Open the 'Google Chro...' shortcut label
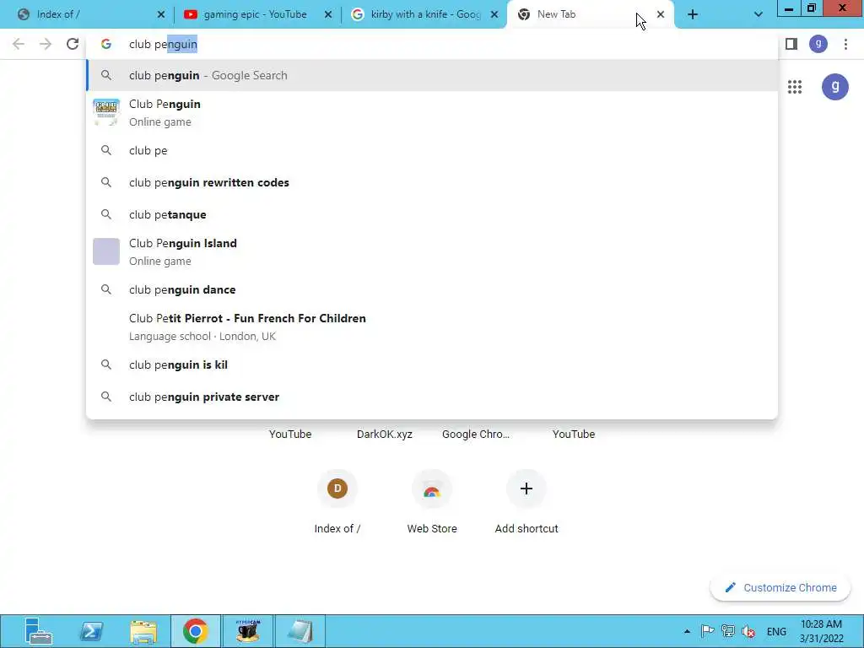The image size is (864, 648). 476,435
